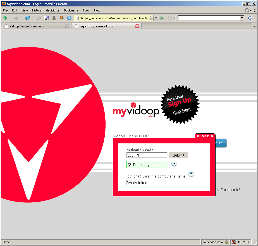Open the search field dropdown arrow
Viewport: 258px width, 246px height.
tap(242, 18)
